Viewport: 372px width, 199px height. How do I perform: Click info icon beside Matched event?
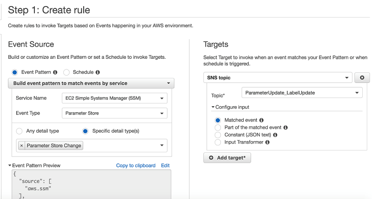(261, 120)
